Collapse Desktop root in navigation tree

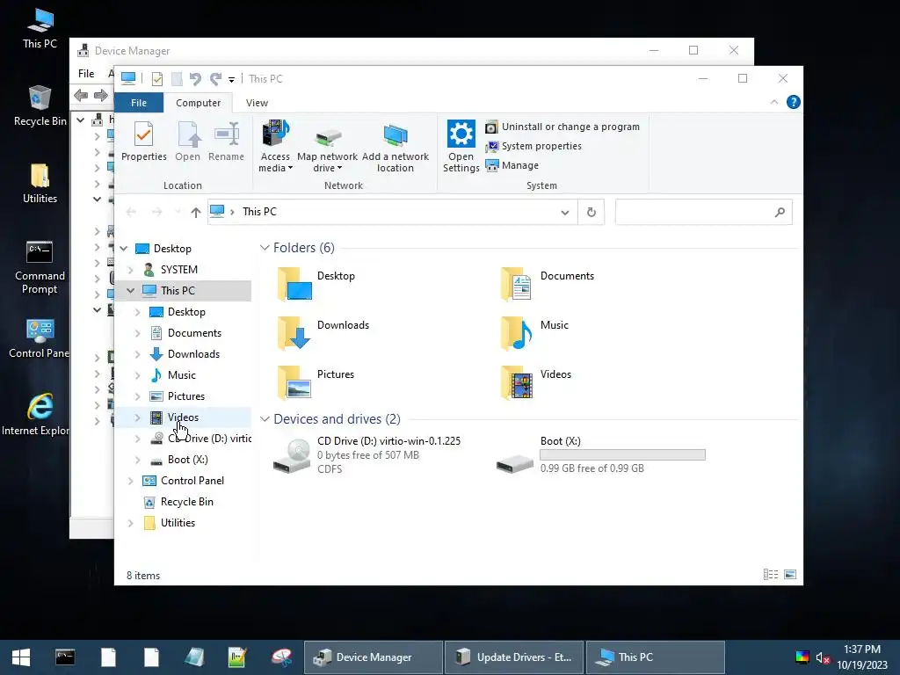pos(124,249)
